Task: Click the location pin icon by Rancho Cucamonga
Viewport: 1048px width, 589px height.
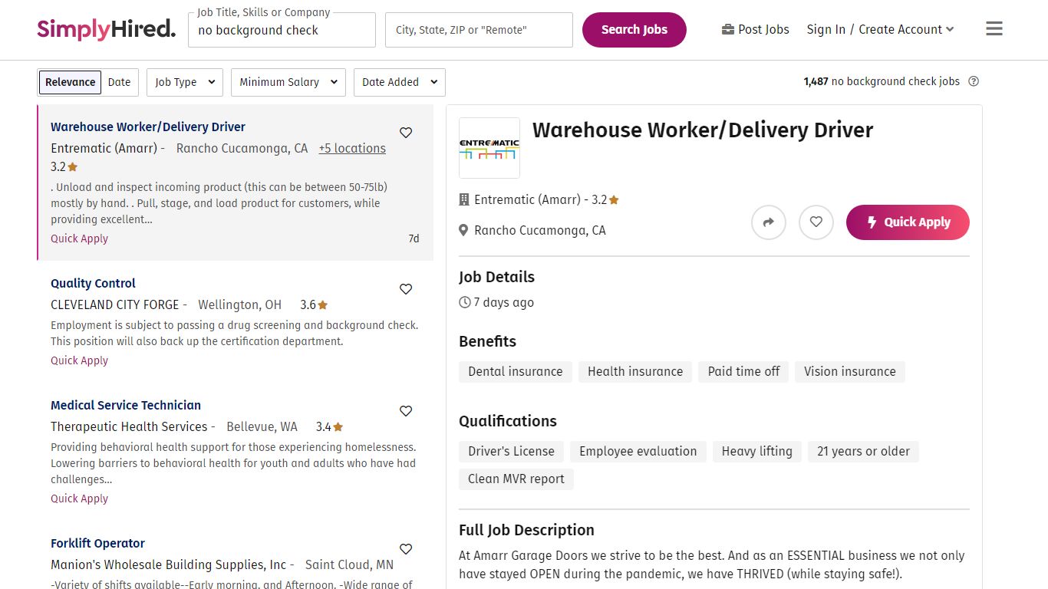Action: click(x=463, y=230)
